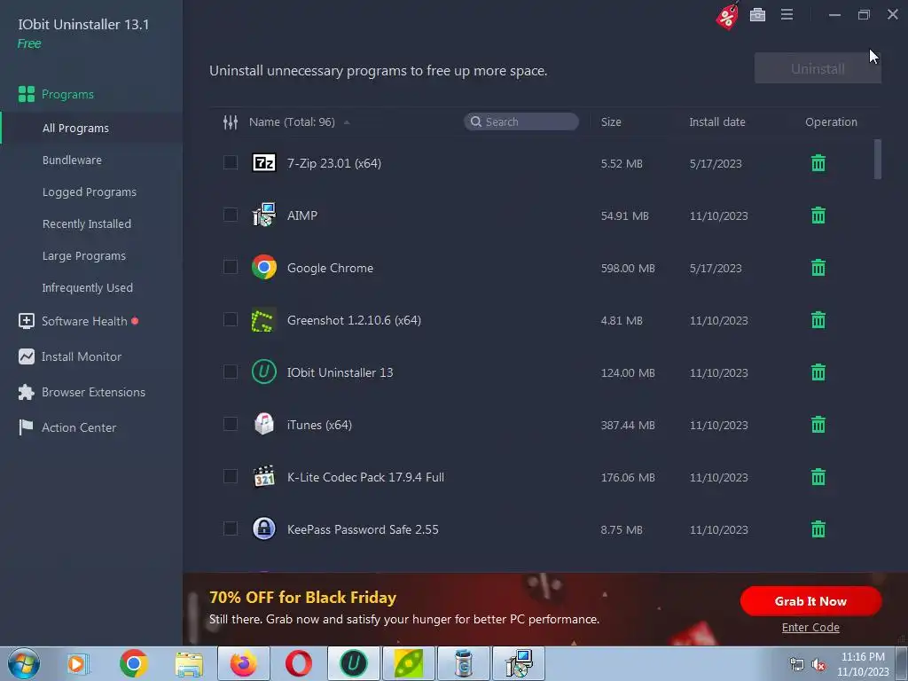Click the Uninstall button

(818, 68)
